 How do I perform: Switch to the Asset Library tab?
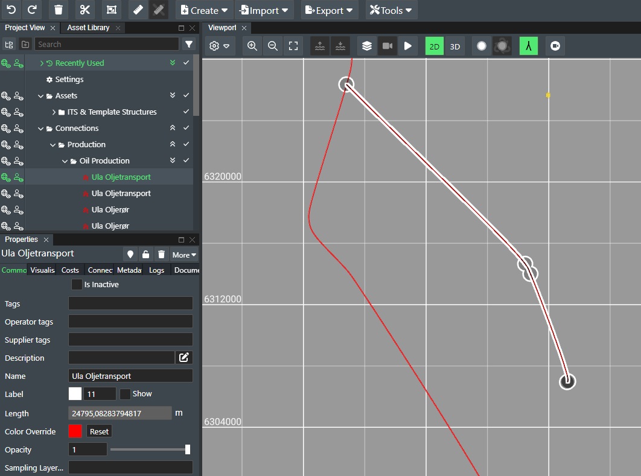point(88,27)
